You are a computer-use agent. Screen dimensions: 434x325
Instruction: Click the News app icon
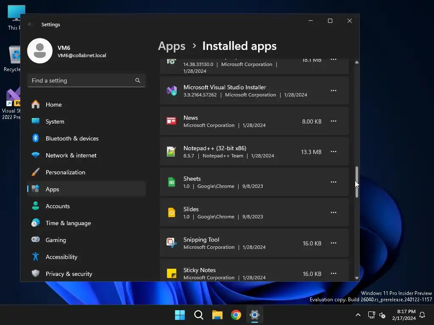(x=171, y=121)
